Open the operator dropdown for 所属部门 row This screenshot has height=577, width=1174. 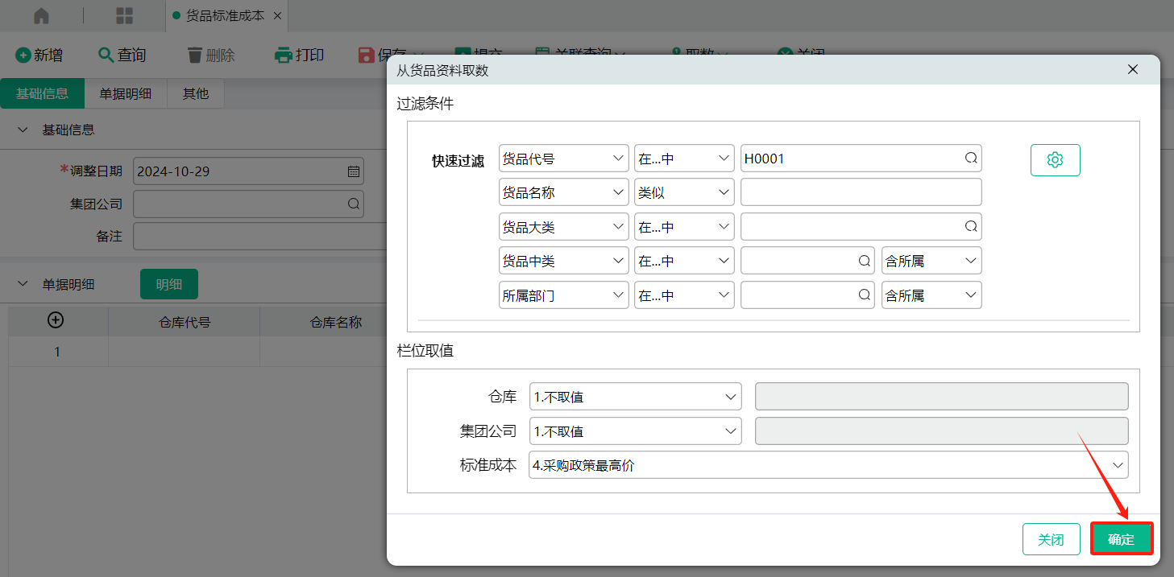point(684,295)
